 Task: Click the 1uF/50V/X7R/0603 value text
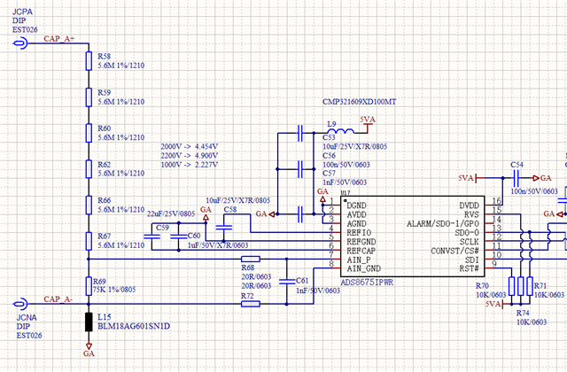click(218, 245)
